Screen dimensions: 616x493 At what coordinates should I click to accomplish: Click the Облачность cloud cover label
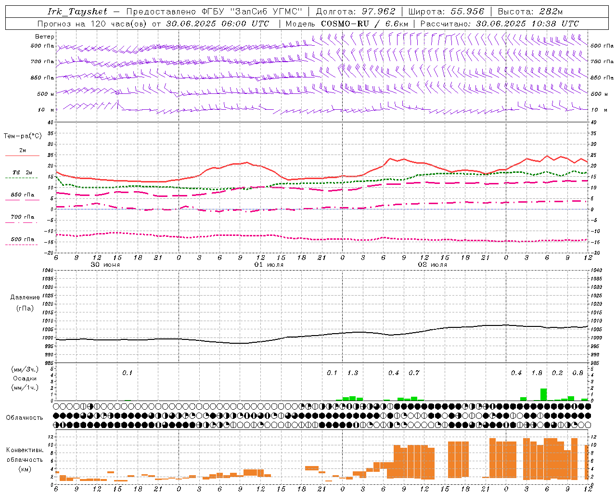pos(25,418)
